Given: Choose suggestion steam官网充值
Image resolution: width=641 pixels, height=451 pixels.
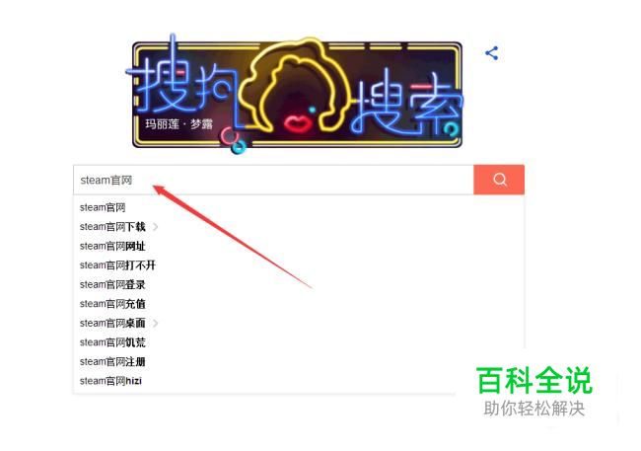Looking at the screenshot, I should click(x=112, y=304).
